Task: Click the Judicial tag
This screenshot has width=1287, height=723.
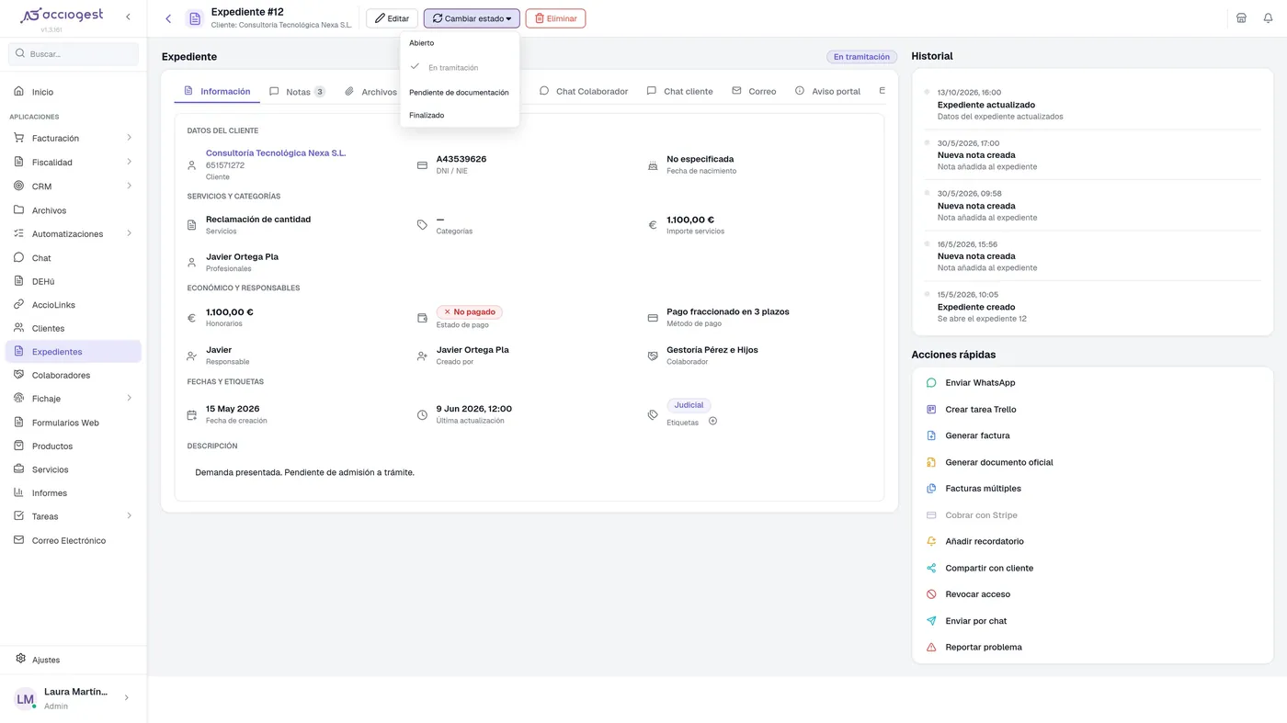Action: (x=689, y=405)
